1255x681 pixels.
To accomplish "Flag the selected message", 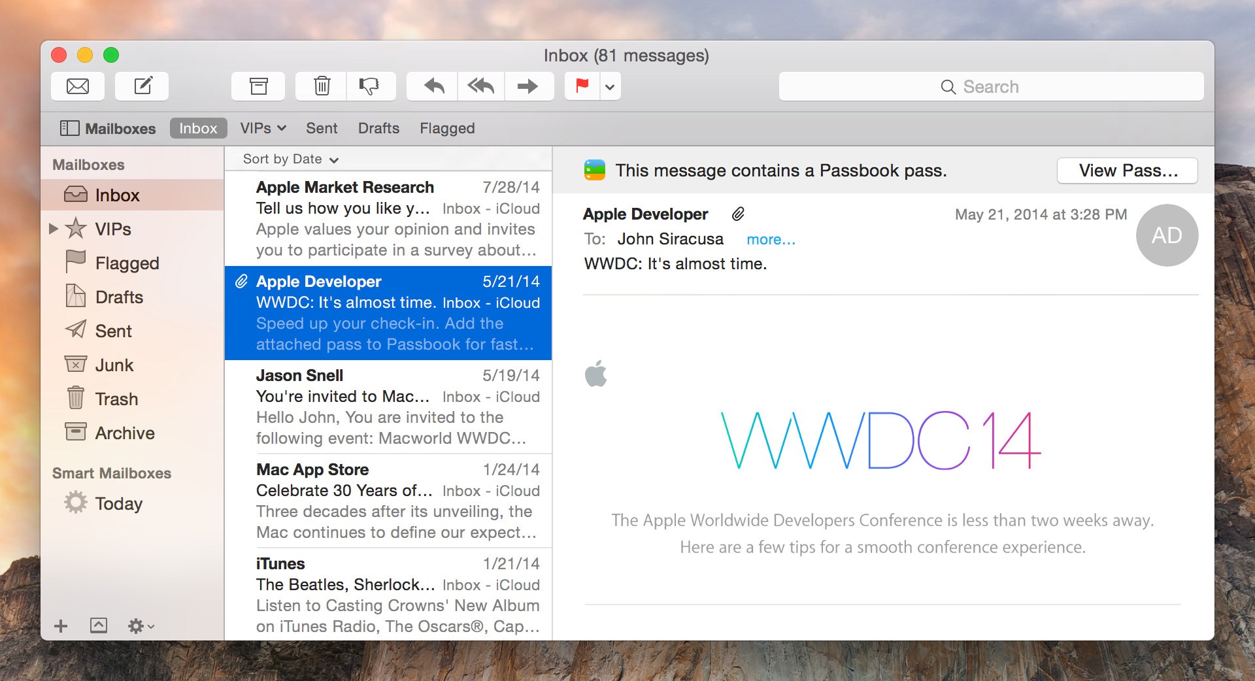I will point(580,86).
